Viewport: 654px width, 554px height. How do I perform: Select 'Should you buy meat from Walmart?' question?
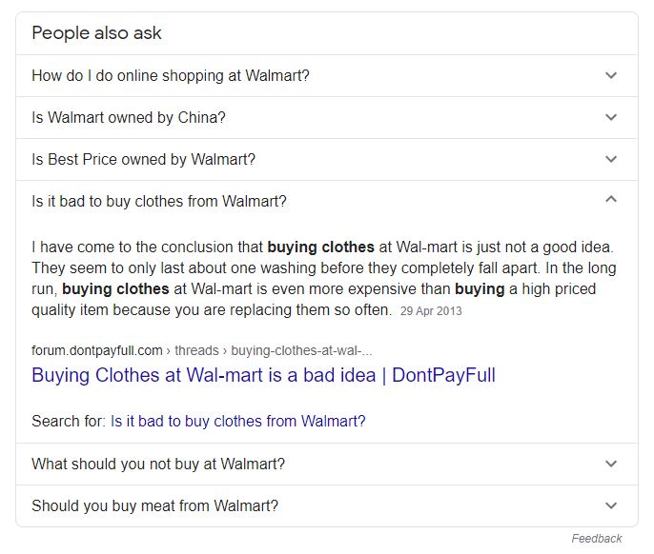click(154, 506)
